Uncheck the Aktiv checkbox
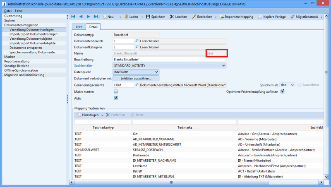The image size is (331, 187). pyautogui.click(x=116, y=98)
